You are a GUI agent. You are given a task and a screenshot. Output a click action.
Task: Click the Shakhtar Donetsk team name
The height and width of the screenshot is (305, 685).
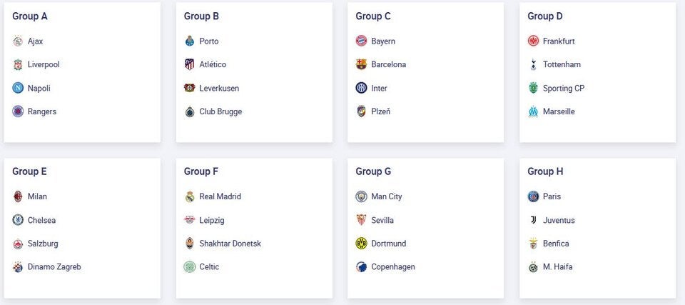[x=230, y=244]
